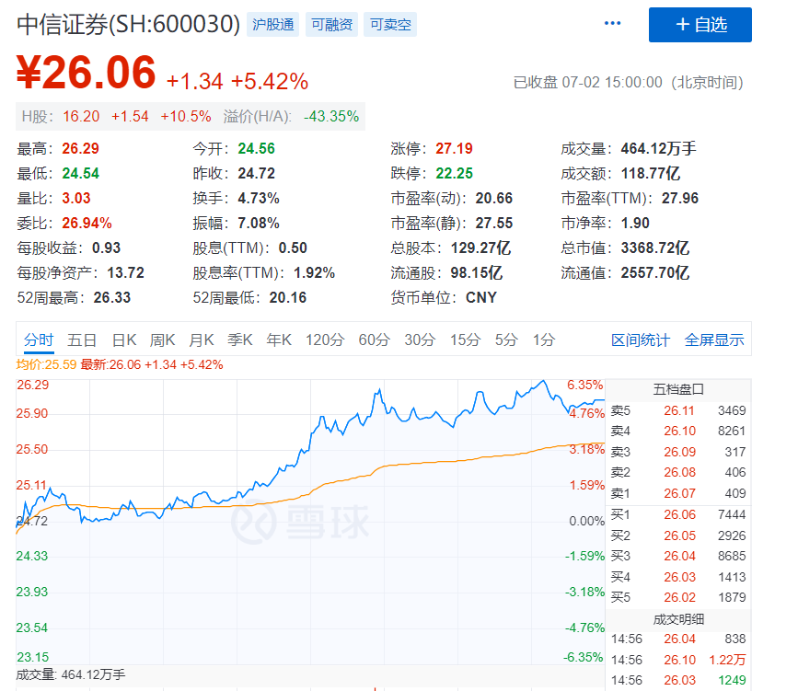Select the 季K chart tab
Screen dimensions: 798x691
click(240, 340)
